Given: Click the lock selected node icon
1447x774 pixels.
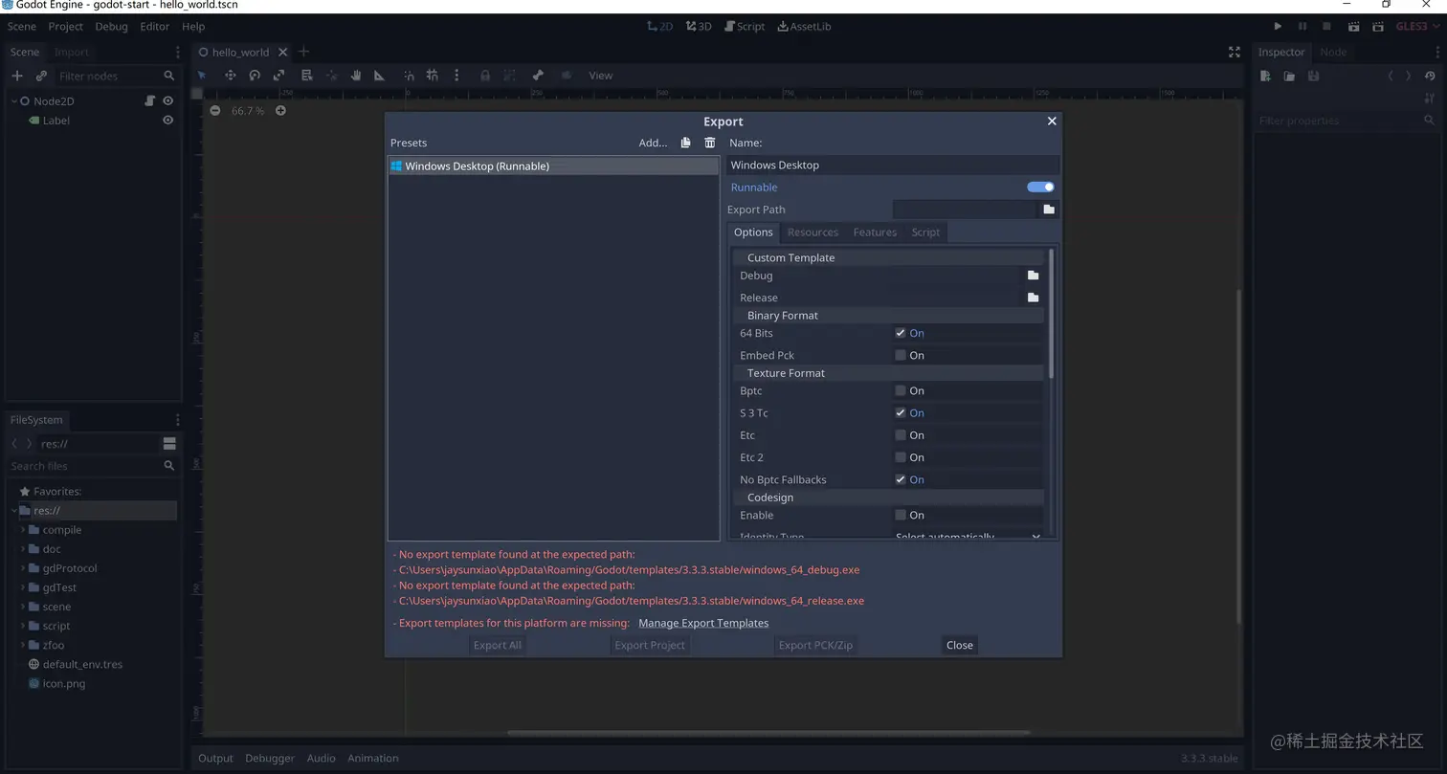Looking at the screenshot, I should coord(485,76).
